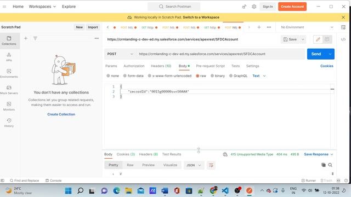Image resolution: width=351 pixels, height=197 pixels.
Task: Select the GraphQL body option
Action: point(238,76)
